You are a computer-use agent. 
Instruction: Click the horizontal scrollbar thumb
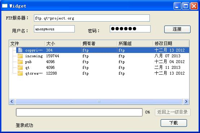coord(99,102)
